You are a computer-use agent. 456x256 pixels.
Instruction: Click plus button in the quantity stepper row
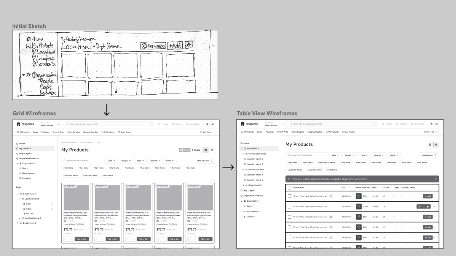pyautogui.click(x=419, y=207)
